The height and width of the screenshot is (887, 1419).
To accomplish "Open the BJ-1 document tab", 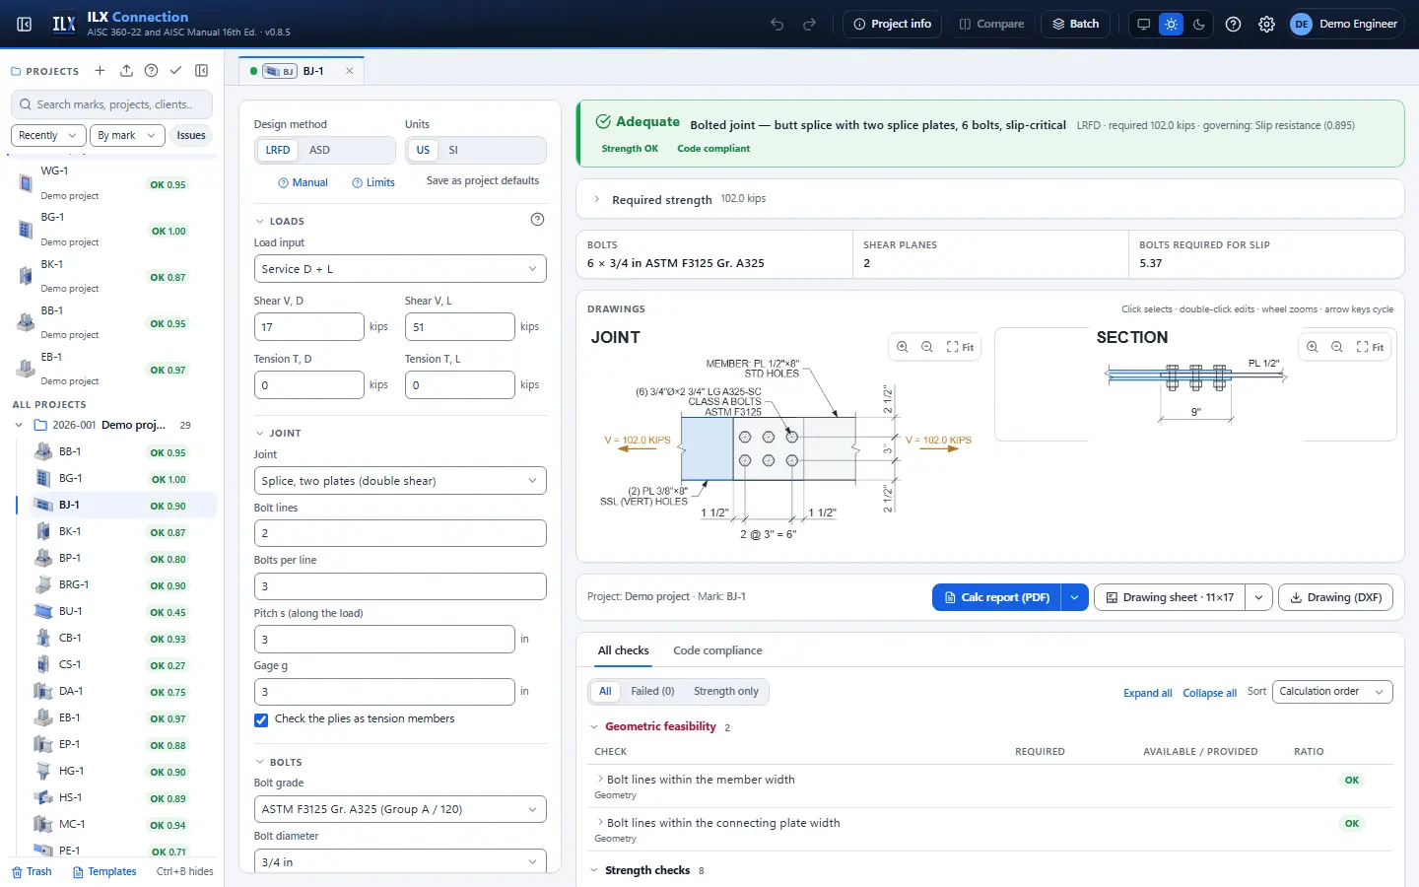I will [302, 71].
